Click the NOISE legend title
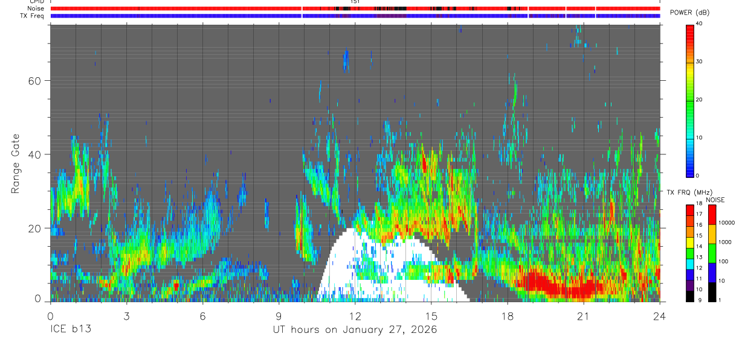 pyautogui.click(x=715, y=200)
